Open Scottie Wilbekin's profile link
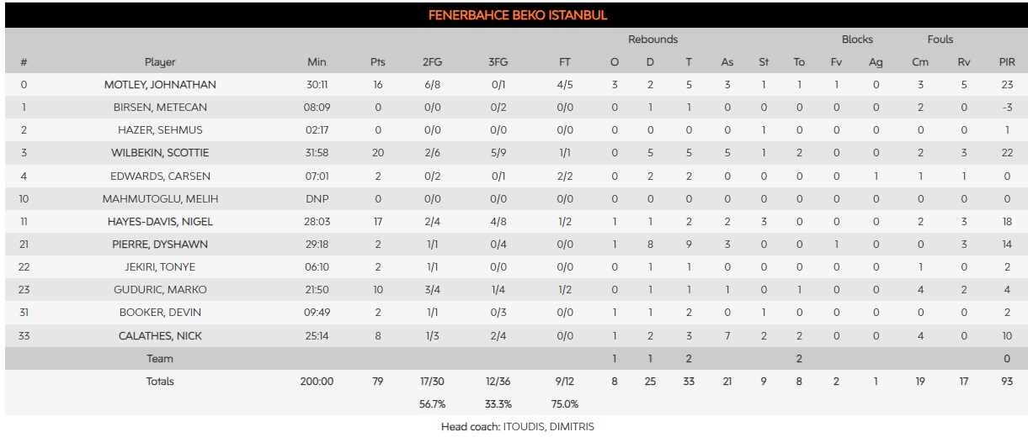 (x=160, y=153)
